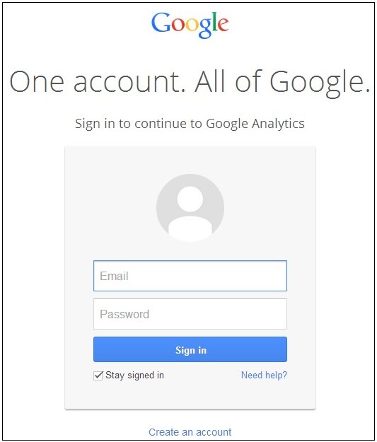Click the blue Sign in button

coord(190,349)
